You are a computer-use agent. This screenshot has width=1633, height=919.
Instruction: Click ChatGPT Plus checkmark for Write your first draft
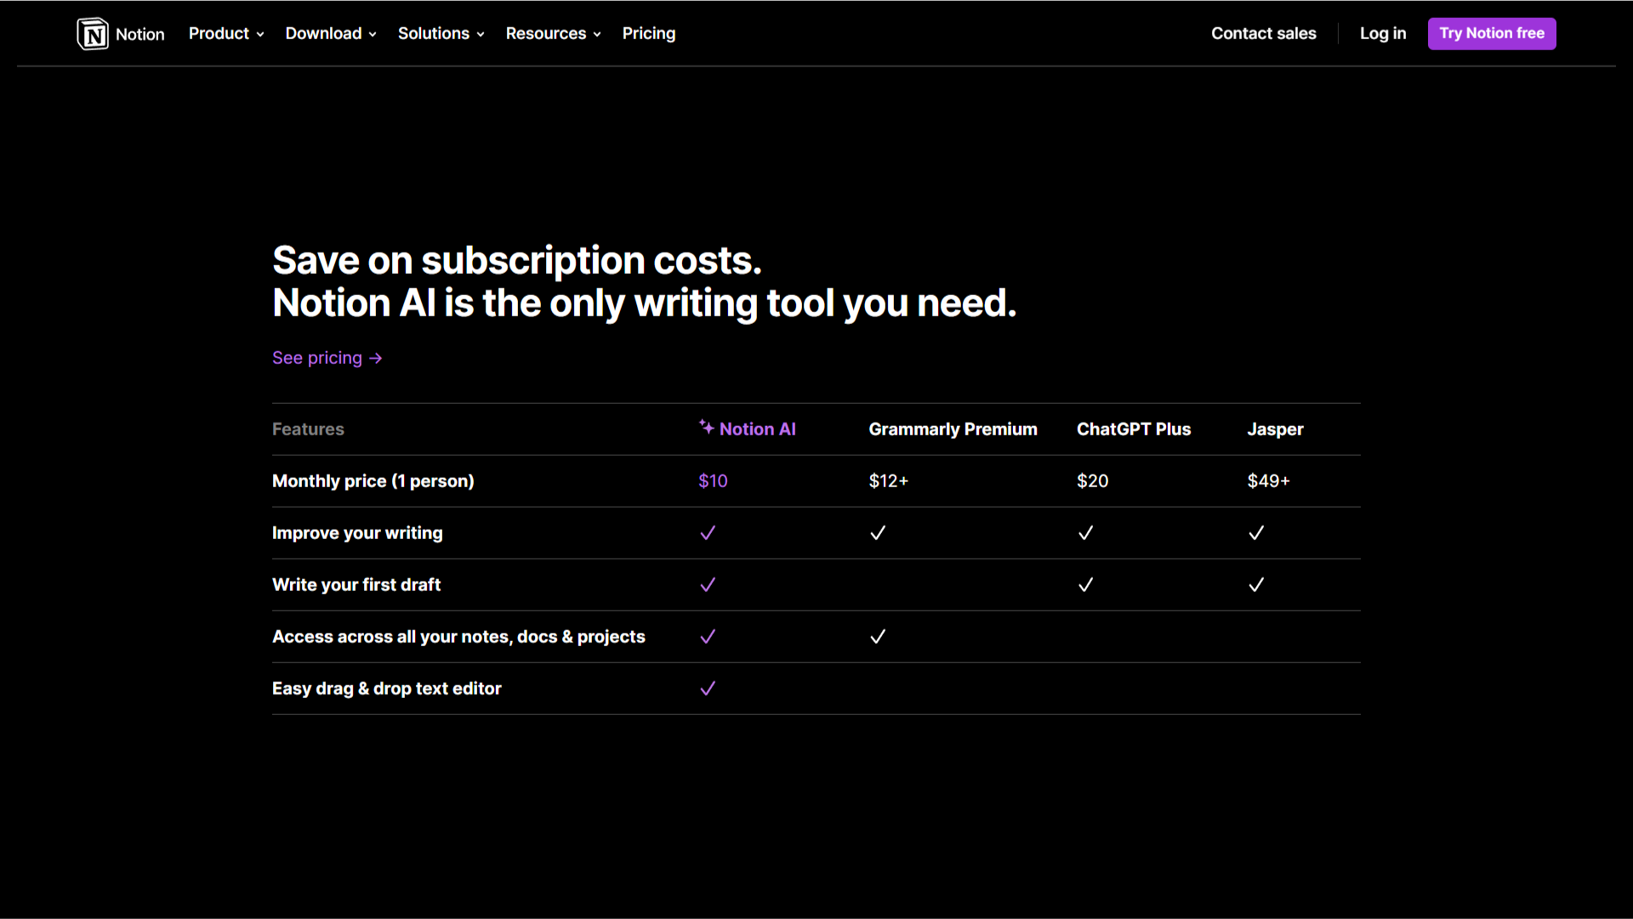(x=1085, y=585)
